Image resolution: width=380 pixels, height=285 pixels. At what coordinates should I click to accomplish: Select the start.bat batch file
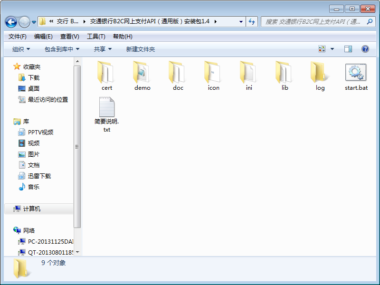coord(356,76)
